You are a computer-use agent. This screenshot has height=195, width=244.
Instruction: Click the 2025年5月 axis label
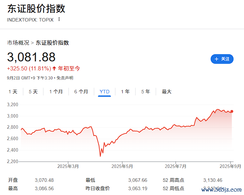click(x=122, y=167)
